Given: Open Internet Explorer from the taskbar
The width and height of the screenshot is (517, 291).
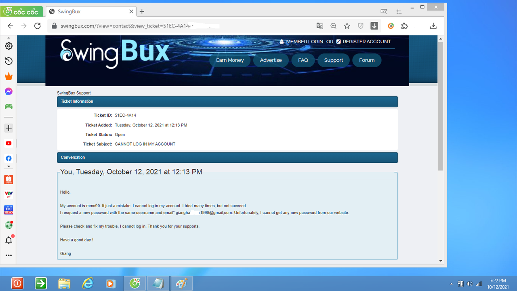Looking at the screenshot, I should [x=88, y=284].
